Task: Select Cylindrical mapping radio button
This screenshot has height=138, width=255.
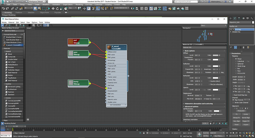Action: [236, 61]
